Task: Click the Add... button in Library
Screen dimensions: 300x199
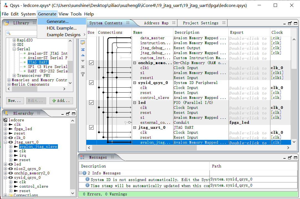Action: 61,101
